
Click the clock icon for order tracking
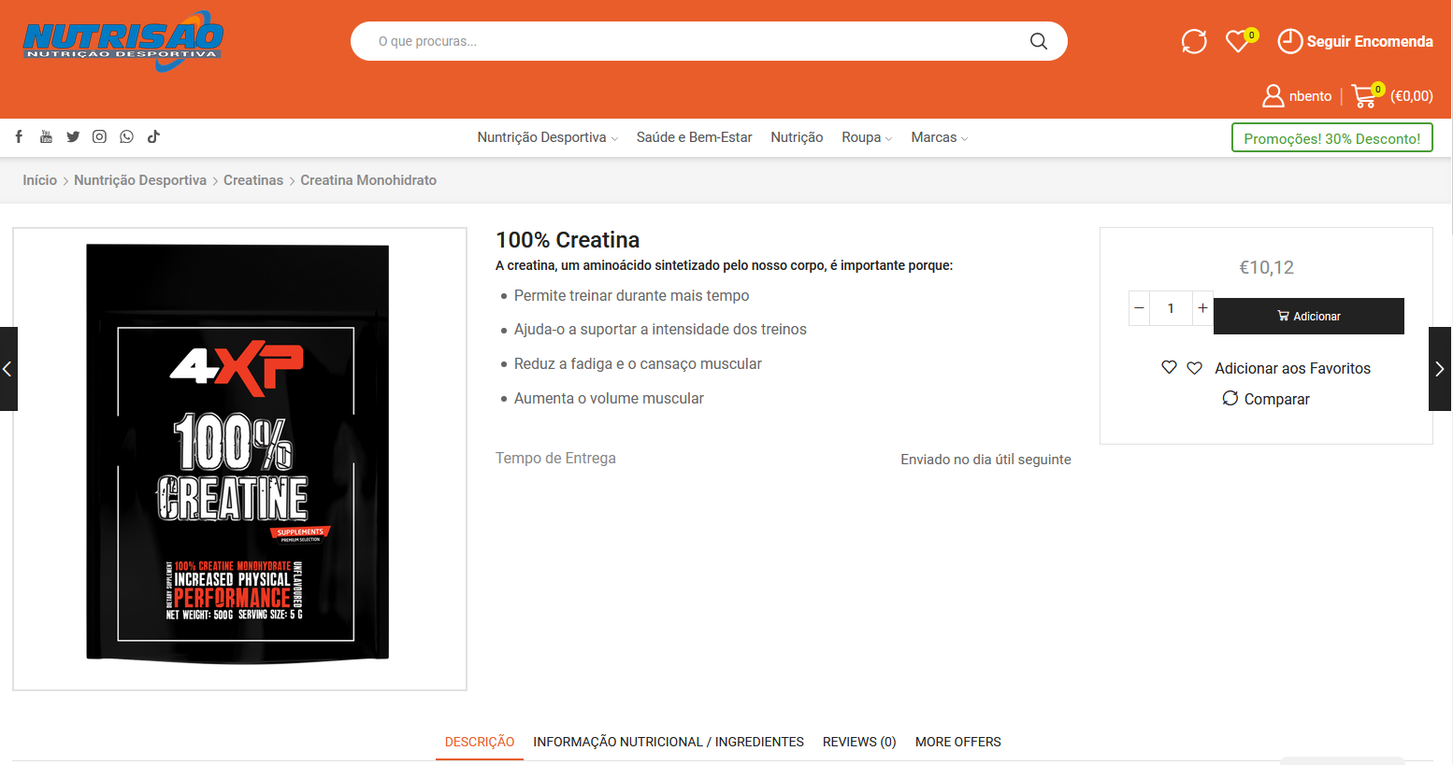pos(1289,41)
